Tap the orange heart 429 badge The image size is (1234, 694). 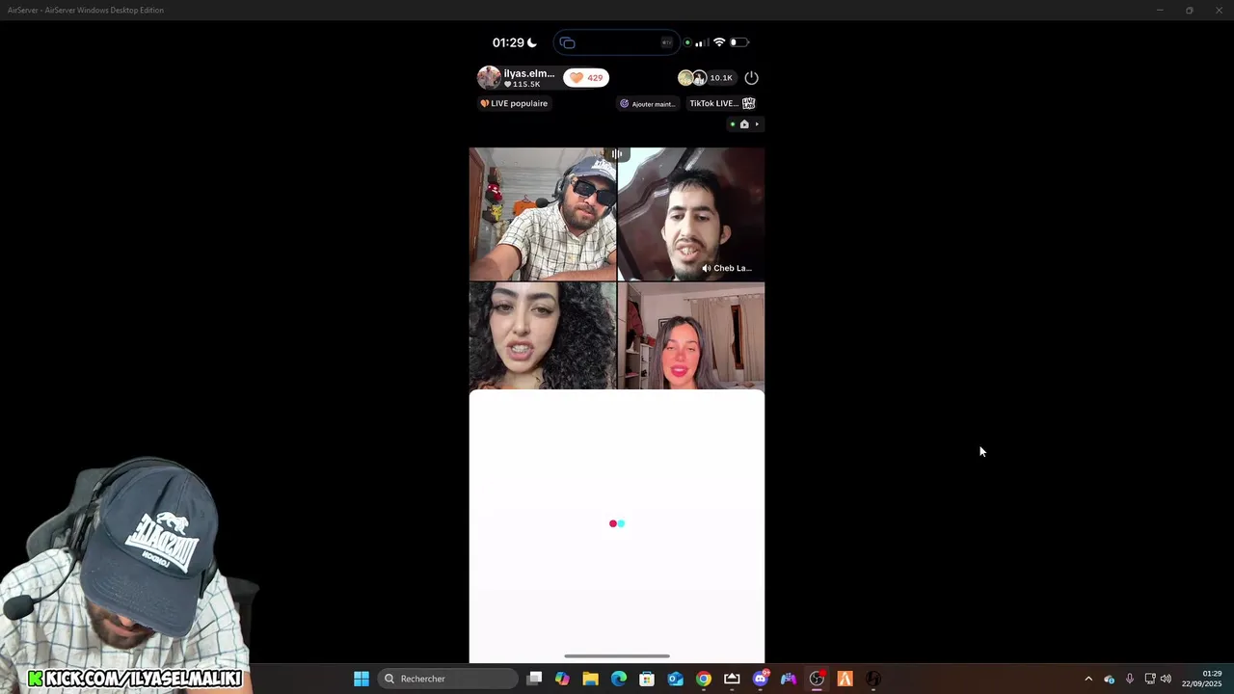(x=586, y=78)
